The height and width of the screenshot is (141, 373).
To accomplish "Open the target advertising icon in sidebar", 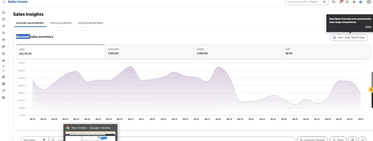I will [x=3, y=84].
